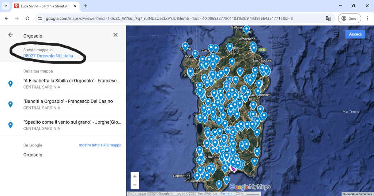This screenshot has height=196, width=374.
Task: Open the Guest profile menu
Action: click(x=349, y=18)
